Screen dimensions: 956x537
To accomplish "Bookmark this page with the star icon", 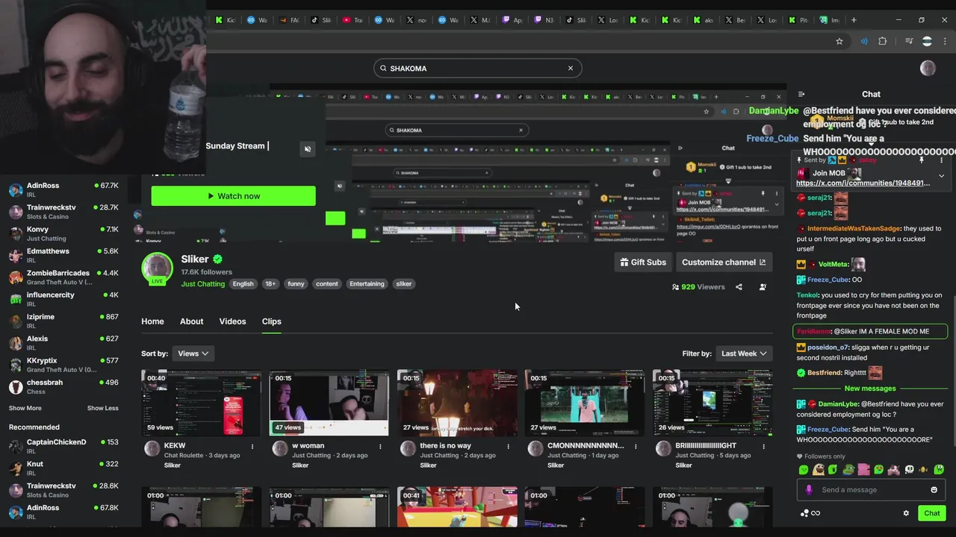I will point(839,41).
